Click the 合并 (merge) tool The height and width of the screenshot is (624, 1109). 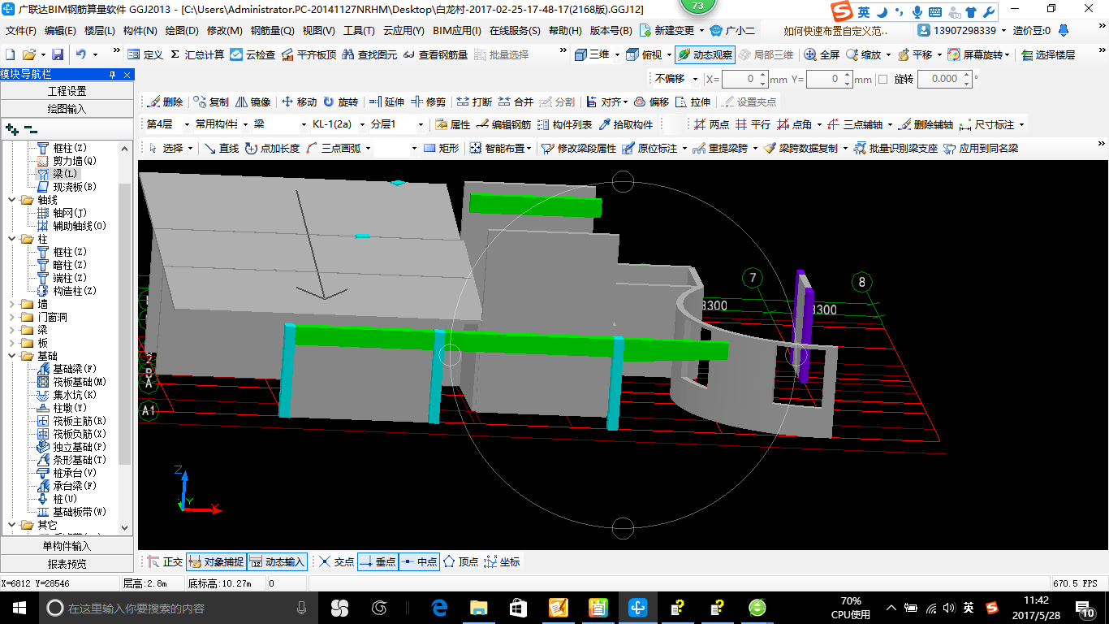pyautogui.click(x=516, y=102)
